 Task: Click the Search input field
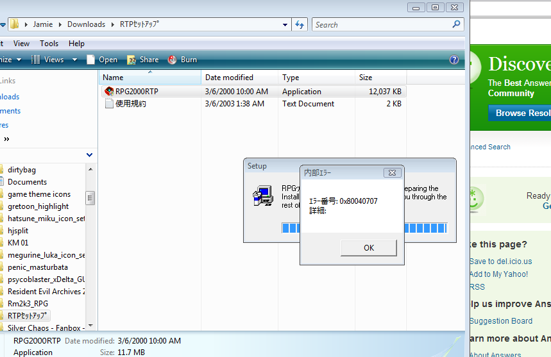tap(383, 24)
